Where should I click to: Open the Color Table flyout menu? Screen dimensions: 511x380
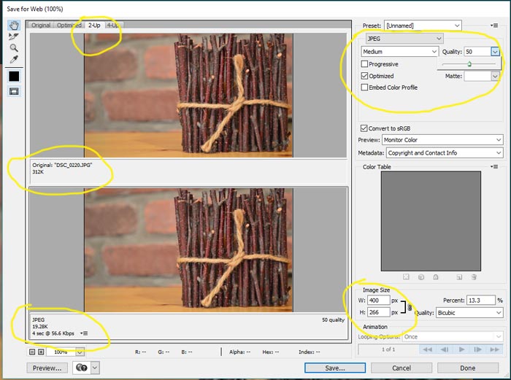click(x=494, y=166)
